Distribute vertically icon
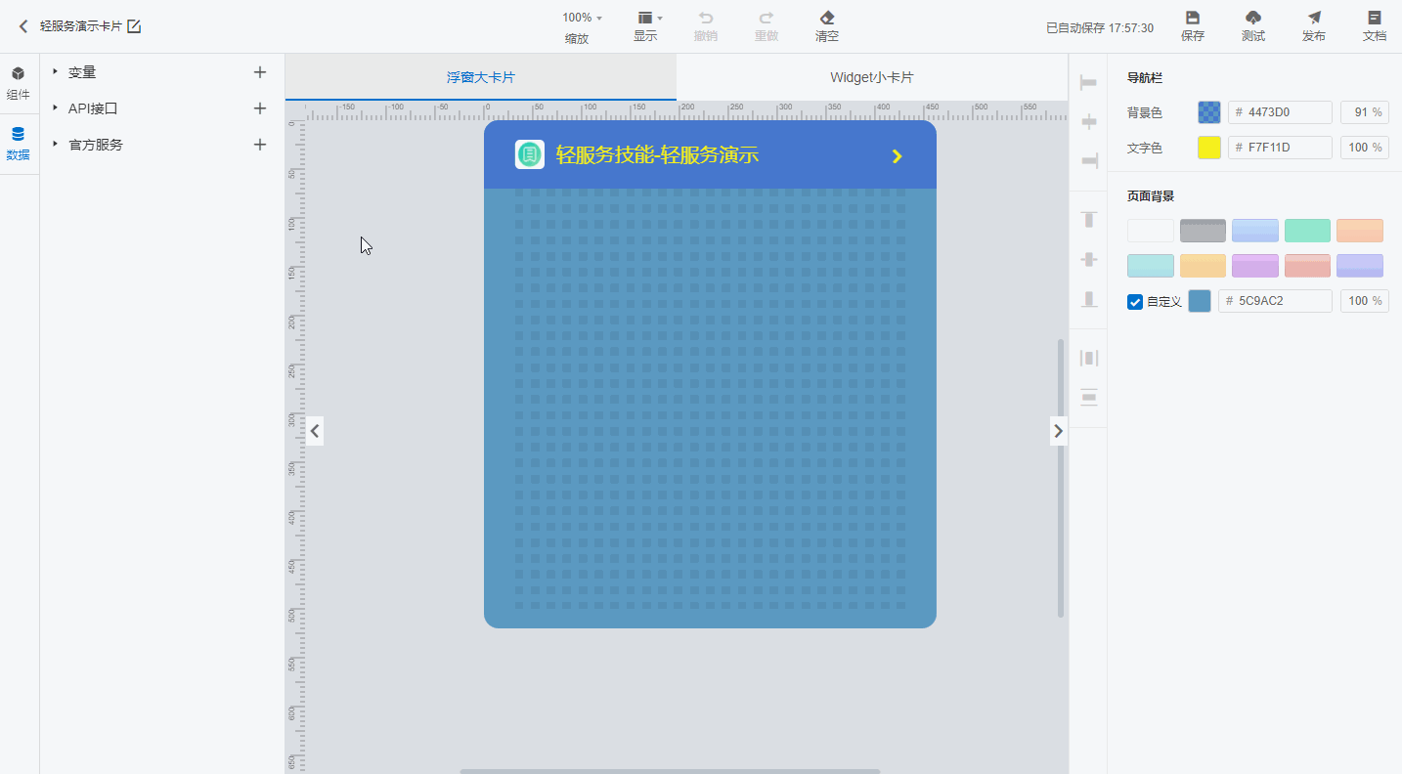 pyautogui.click(x=1088, y=397)
